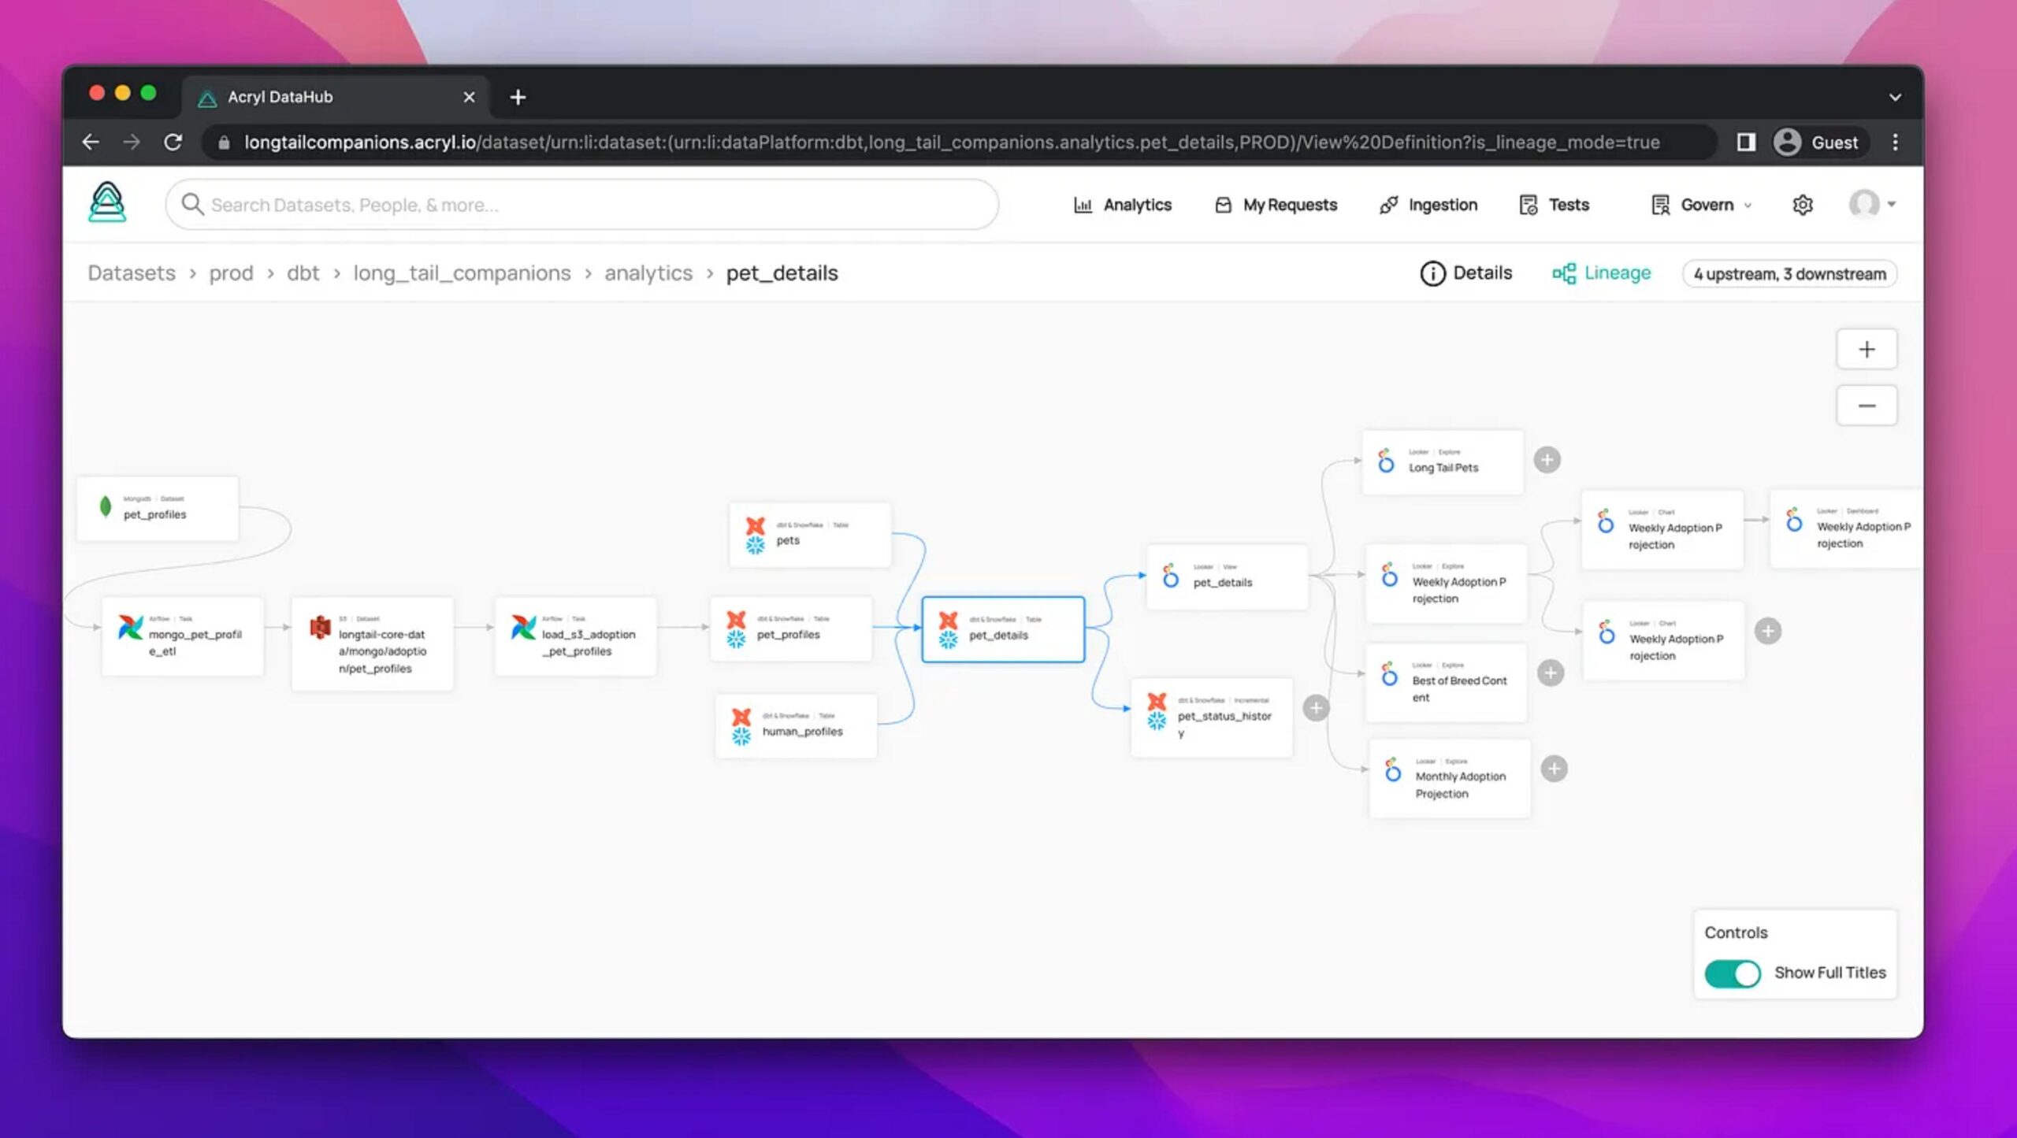Select the upper Weekly Adoption Projection chart node

(x=1662, y=529)
